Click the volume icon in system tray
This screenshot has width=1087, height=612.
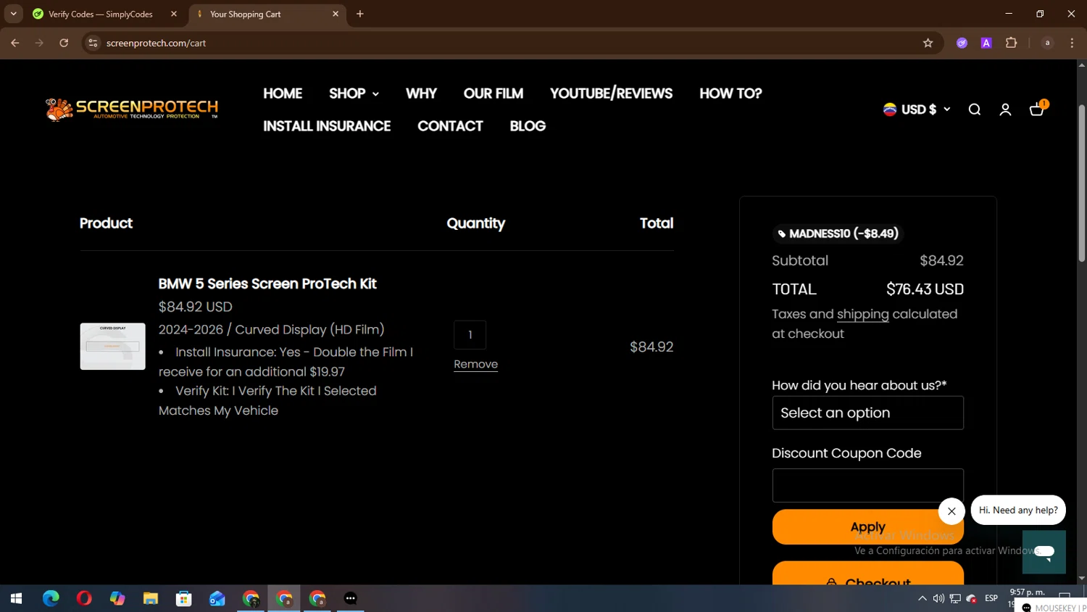[x=938, y=598]
